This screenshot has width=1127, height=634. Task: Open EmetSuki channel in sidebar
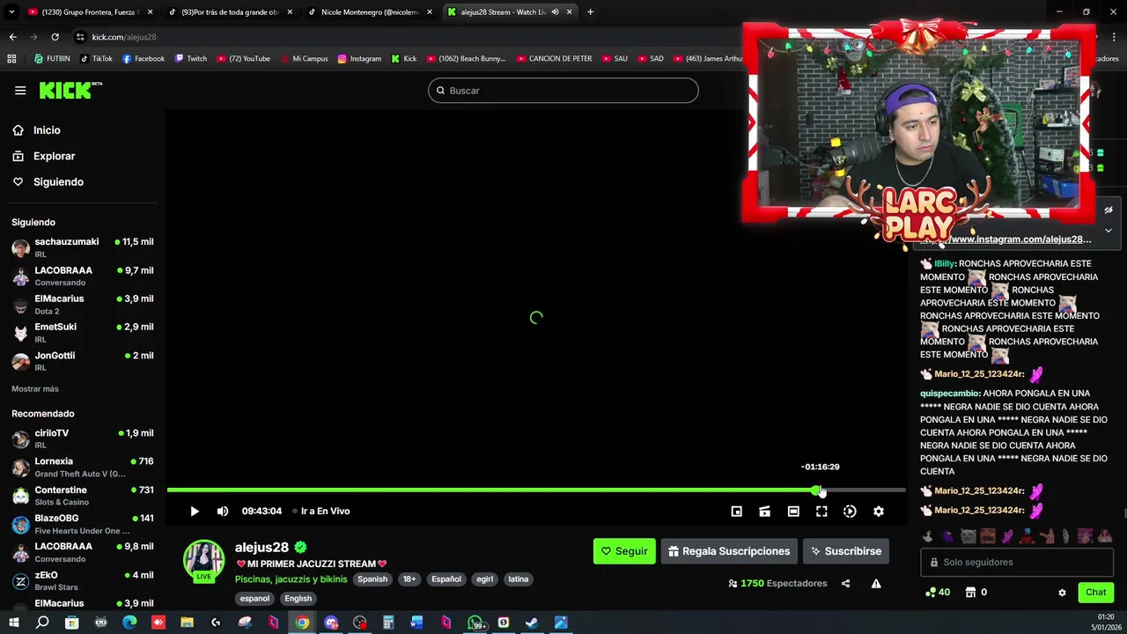click(83, 333)
